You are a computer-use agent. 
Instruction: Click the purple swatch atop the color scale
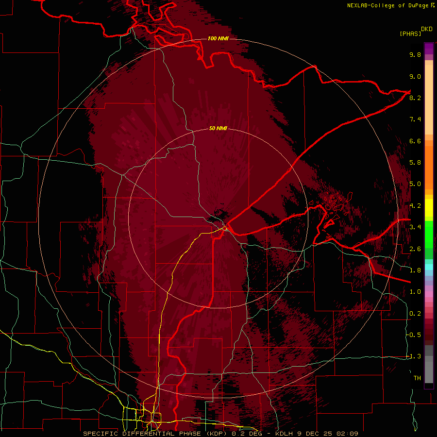(x=429, y=49)
